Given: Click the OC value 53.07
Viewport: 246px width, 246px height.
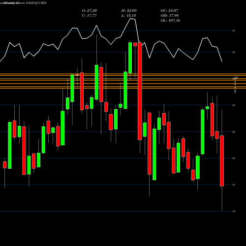Looking at the screenshot, I should pos(169,11).
